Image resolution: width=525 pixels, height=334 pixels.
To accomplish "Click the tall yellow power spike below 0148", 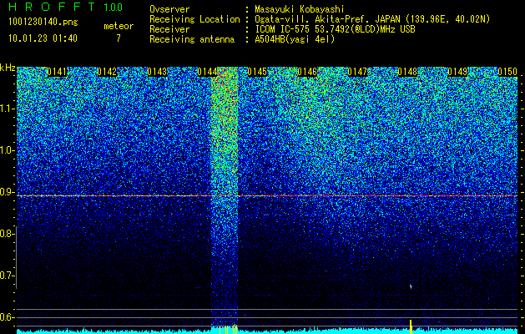I will pos(411,326).
